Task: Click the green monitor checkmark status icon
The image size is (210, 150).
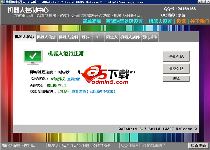Action: click(x=33, y=57)
